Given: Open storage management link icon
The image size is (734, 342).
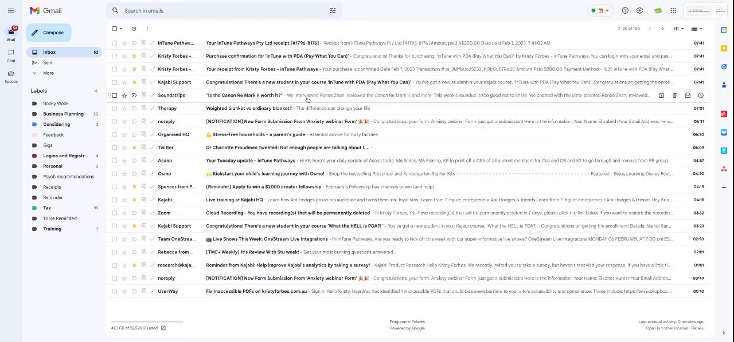Looking at the screenshot, I should pyautogui.click(x=163, y=328).
